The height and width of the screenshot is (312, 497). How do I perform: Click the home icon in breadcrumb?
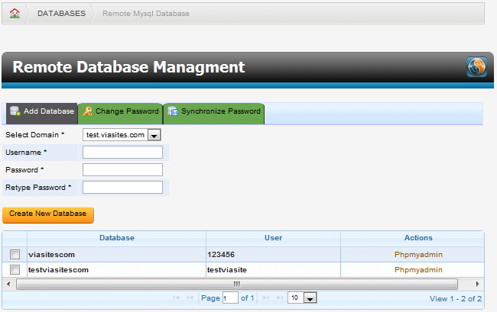tap(15, 14)
